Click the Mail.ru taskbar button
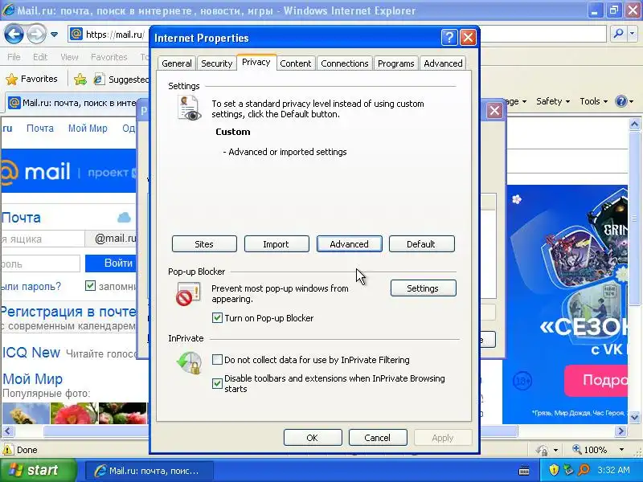This screenshot has width=643, height=482. [149, 471]
